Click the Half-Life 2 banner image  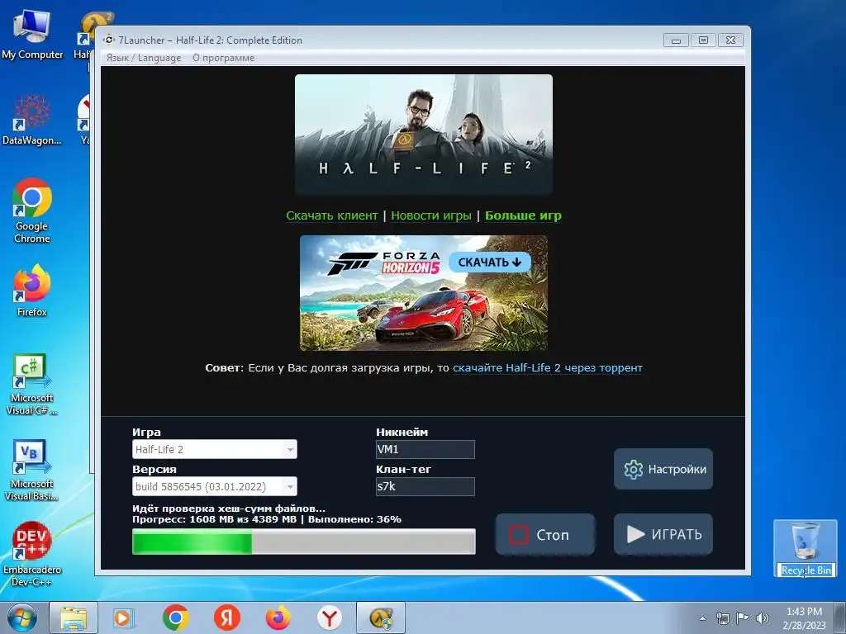(x=424, y=135)
